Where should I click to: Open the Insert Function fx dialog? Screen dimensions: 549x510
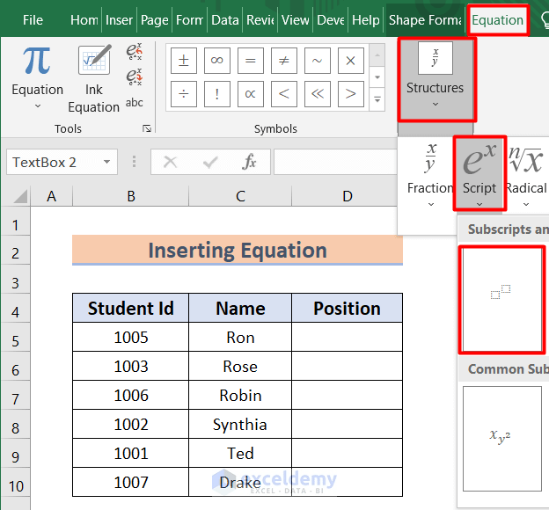[x=249, y=162]
